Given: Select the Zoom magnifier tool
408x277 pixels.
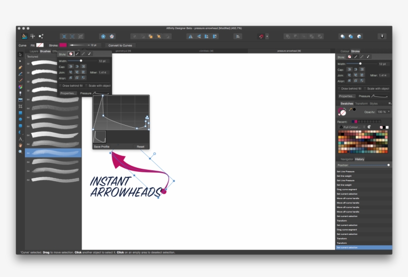Looking at the screenshot, I should click(x=20, y=151).
